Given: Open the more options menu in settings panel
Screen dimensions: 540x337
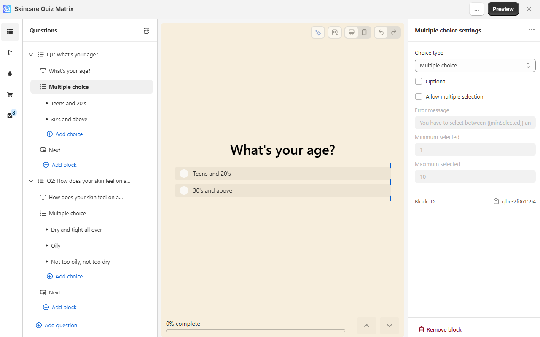Looking at the screenshot, I should (531, 30).
